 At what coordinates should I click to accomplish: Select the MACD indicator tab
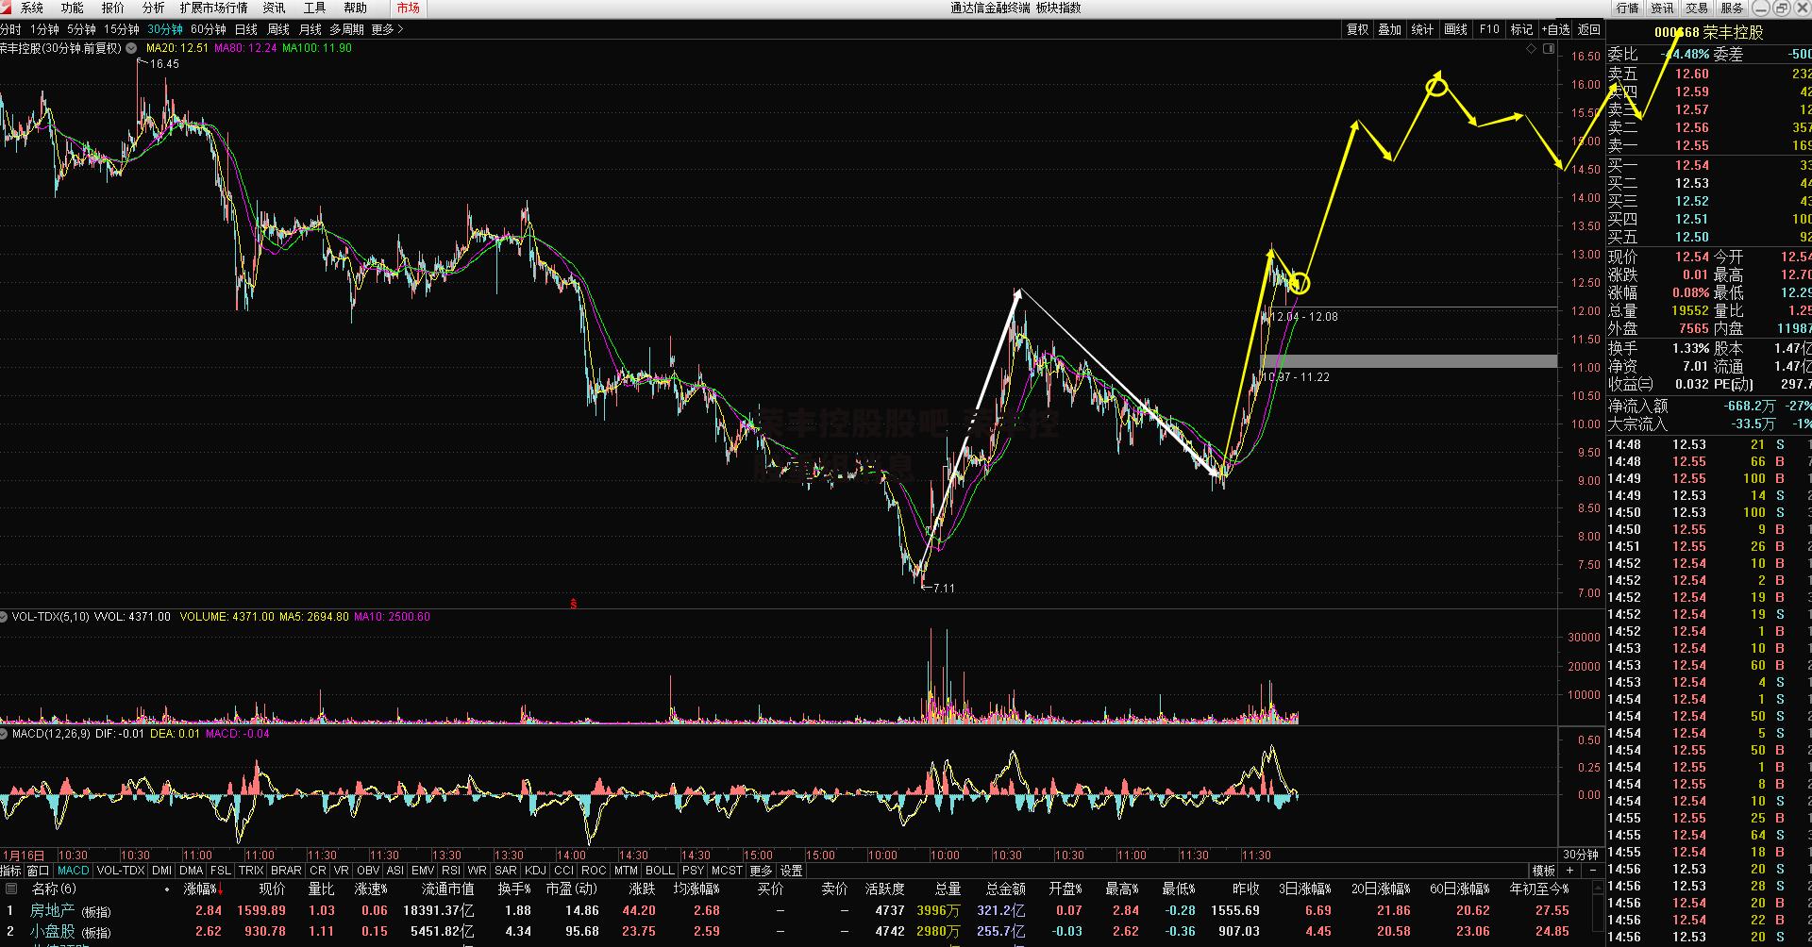point(73,871)
